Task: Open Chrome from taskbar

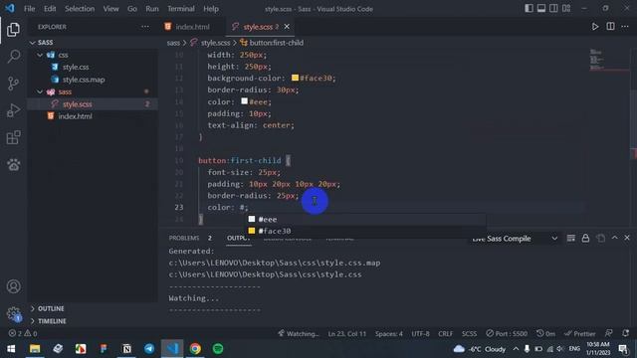Action: [195, 349]
